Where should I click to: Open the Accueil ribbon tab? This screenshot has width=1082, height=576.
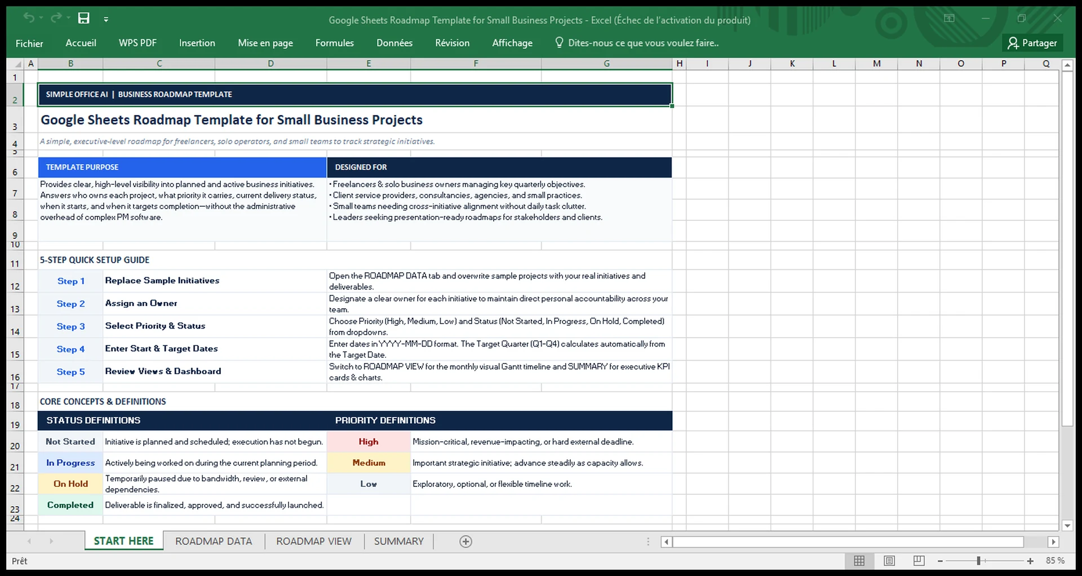tap(81, 43)
